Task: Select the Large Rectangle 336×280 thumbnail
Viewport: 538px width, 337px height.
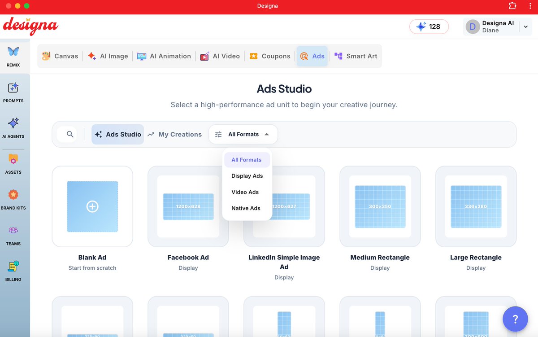Action: coord(476,206)
